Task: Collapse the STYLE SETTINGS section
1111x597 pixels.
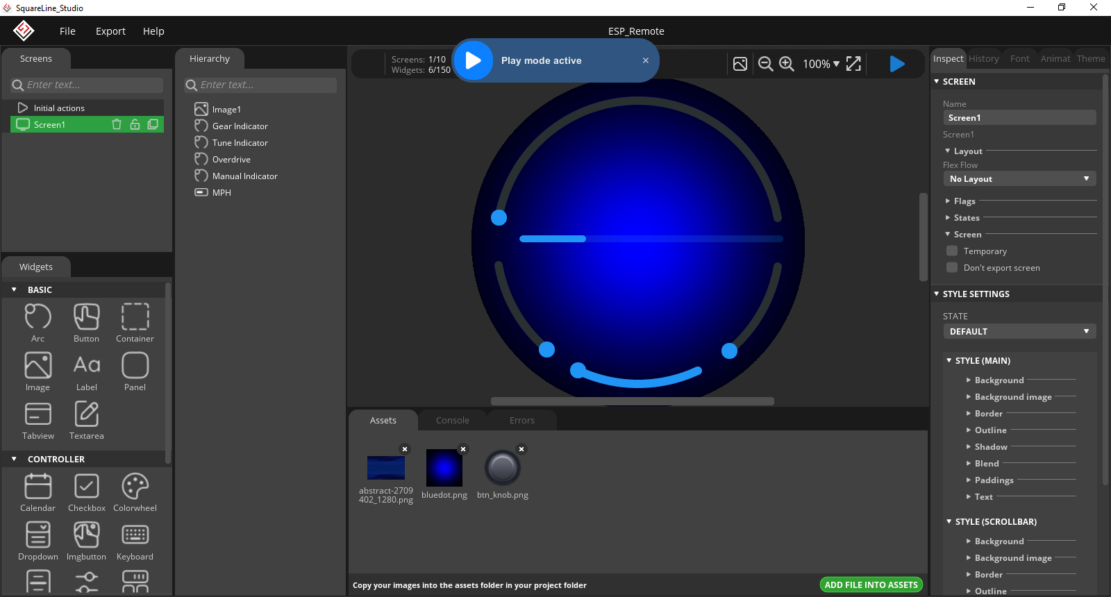Action: click(937, 294)
